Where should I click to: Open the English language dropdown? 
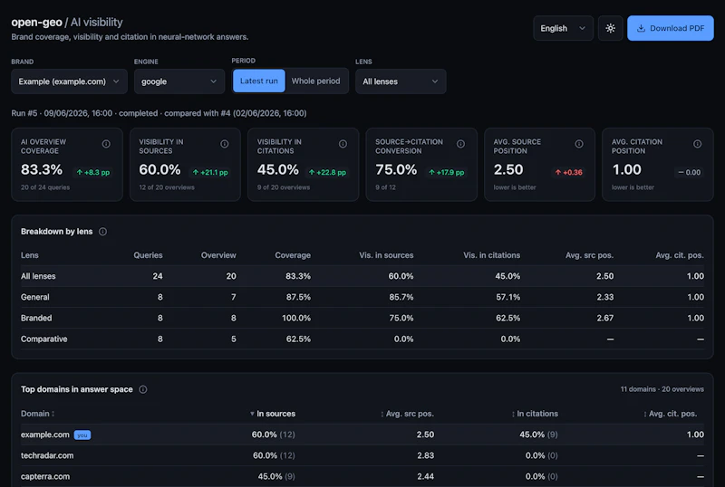tap(563, 28)
